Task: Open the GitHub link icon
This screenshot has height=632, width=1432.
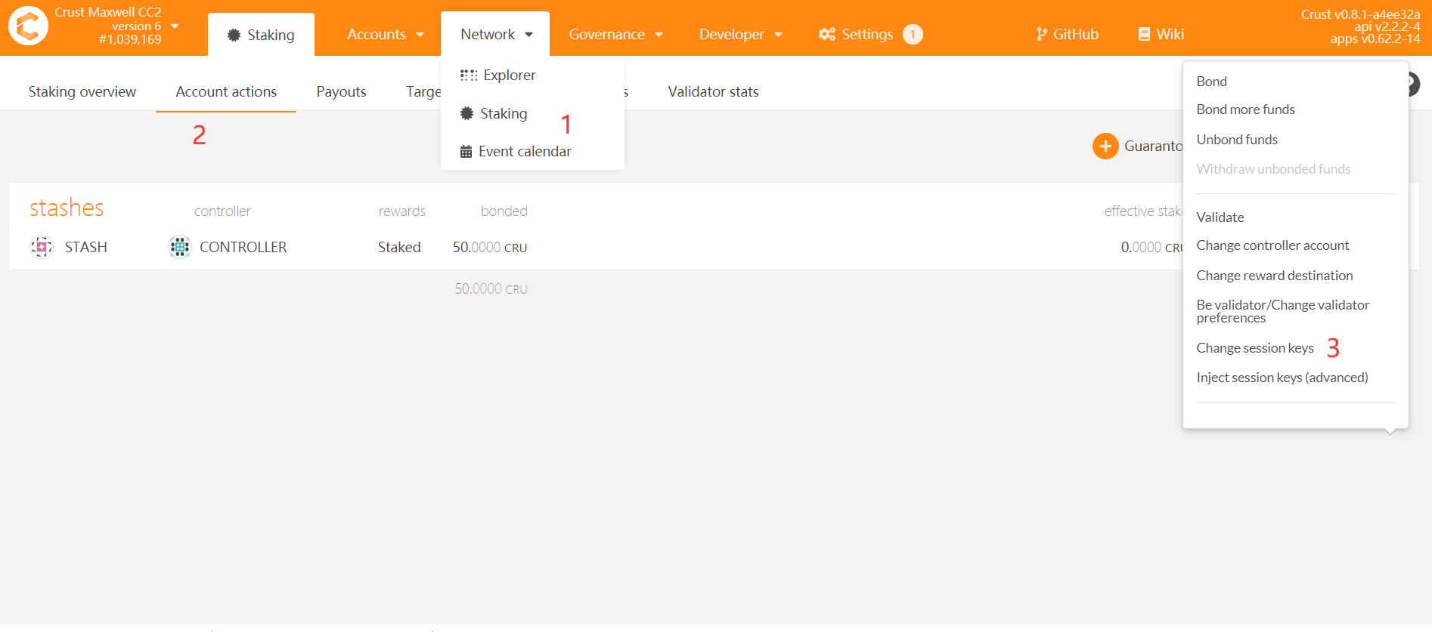Action: pyautogui.click(x=1042, y=34)
